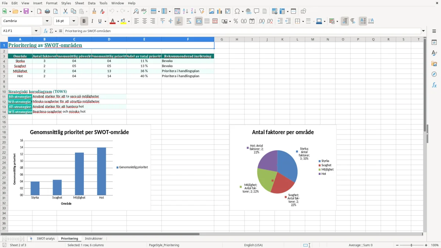Open the background color dropdown arrow
Image resolution: width=441 pixels, height=248 pixels.
(x=129, y=21)
